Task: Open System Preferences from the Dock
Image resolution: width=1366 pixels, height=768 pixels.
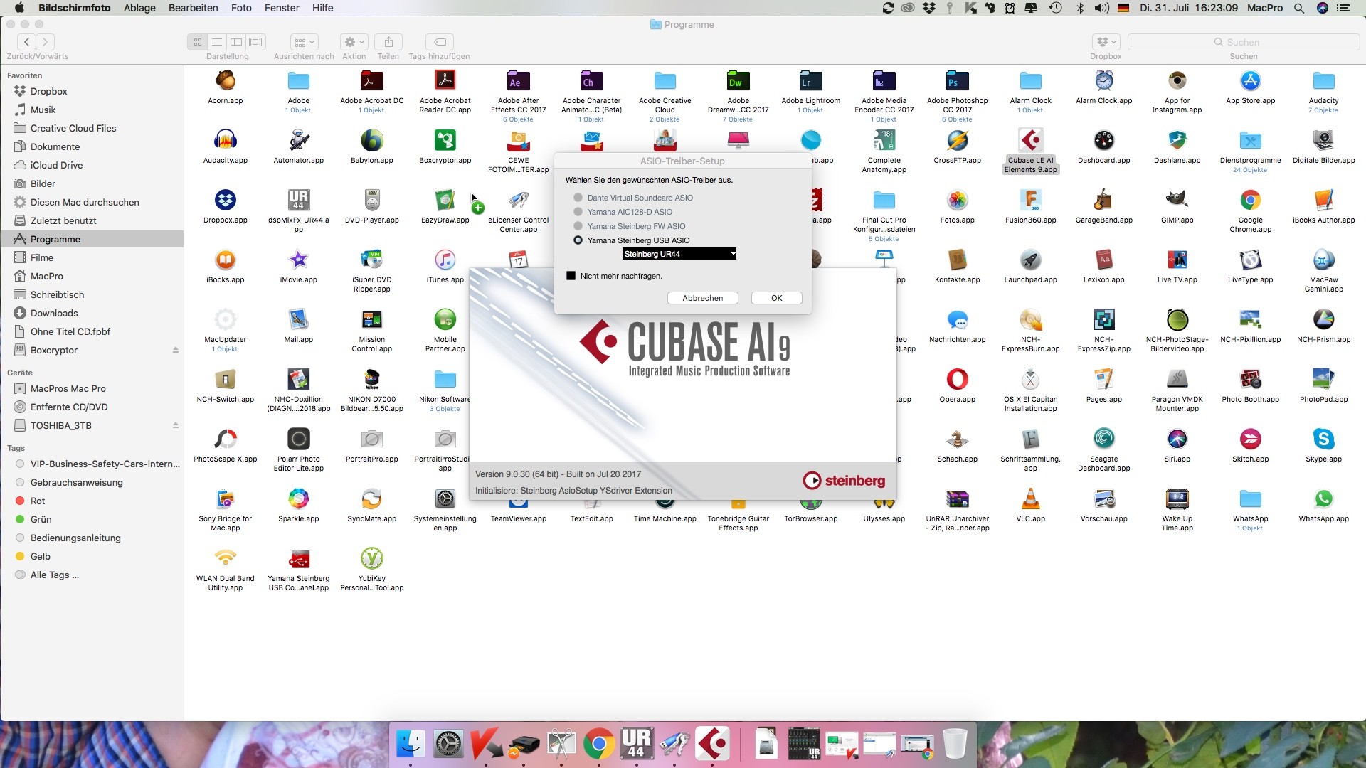Action: coord(448,744)
